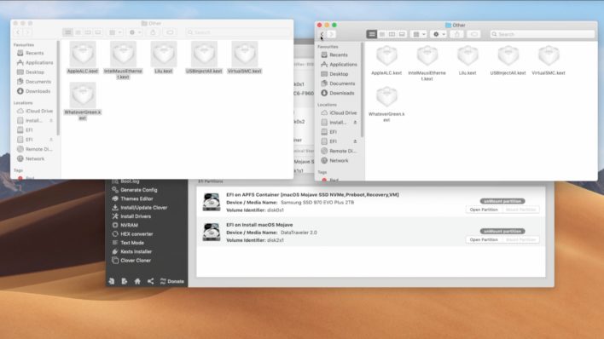The height and width of the screenshot is (339, 604).
Task: Select VirtualSMC.kext in active Finder window
Action: point(549,60)
